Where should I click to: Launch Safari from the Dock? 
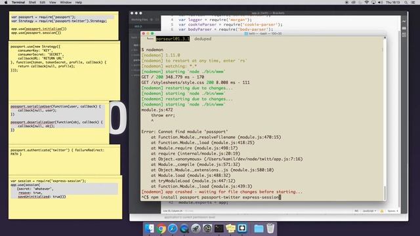[173, 229]
